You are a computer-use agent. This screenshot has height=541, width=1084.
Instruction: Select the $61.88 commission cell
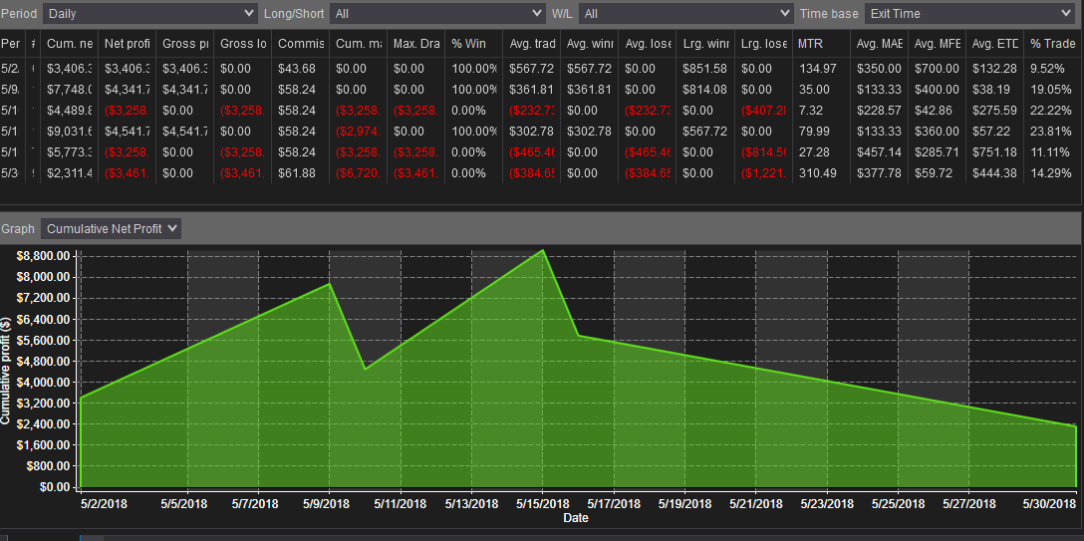(301, 172)
